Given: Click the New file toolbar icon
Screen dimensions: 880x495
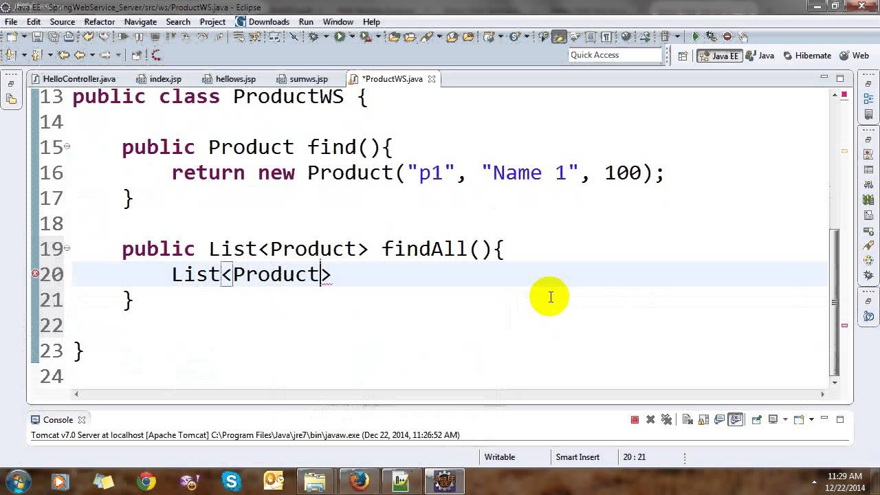Looking at the screenshot, I should point(12,36).
